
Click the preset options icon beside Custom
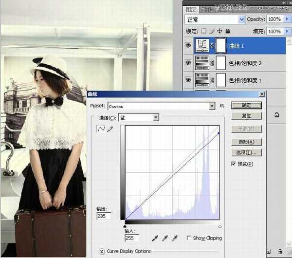click(222, 106)
